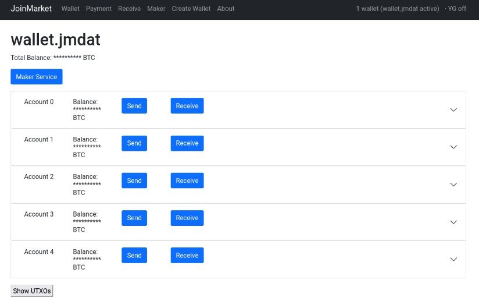Open the Receive nav item
479x308 pixels.
click(129, 9)
